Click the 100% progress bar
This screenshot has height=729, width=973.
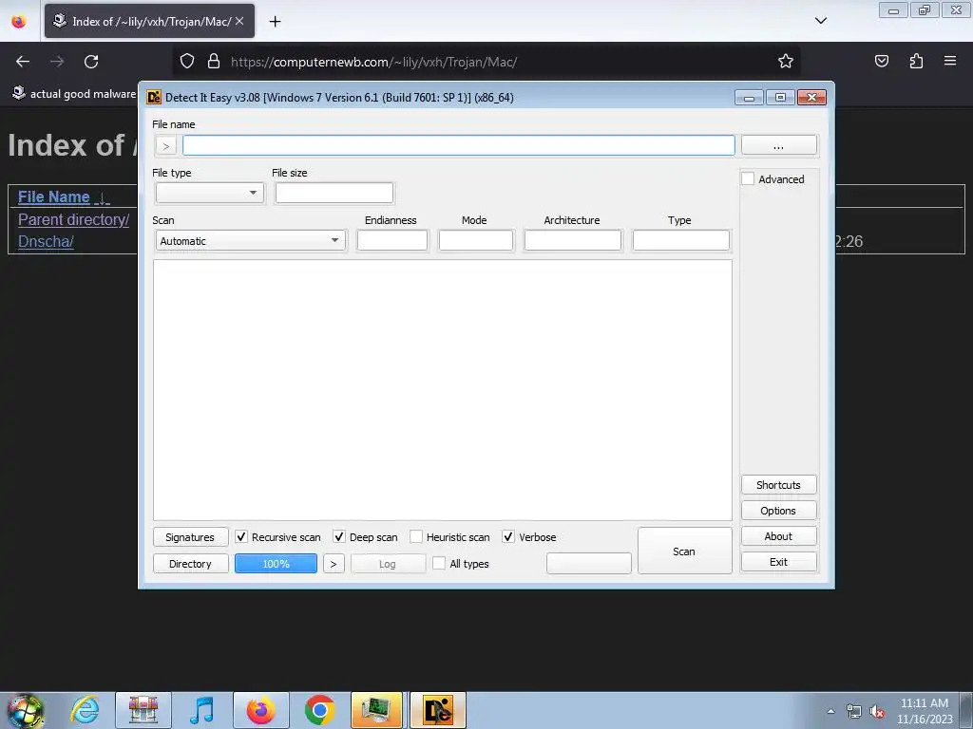coord(276,564)
